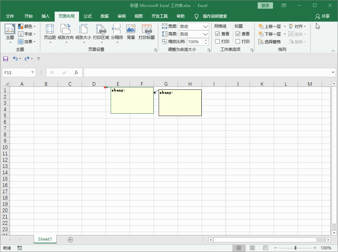Switch to Normal view icon

[239, 248]
